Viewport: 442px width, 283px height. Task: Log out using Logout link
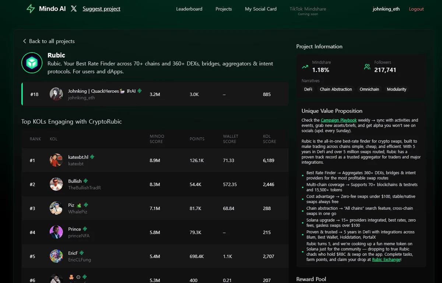[416, 9]
